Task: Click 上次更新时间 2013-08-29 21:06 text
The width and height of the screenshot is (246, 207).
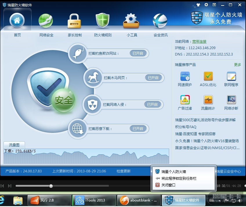Action: 79,171
